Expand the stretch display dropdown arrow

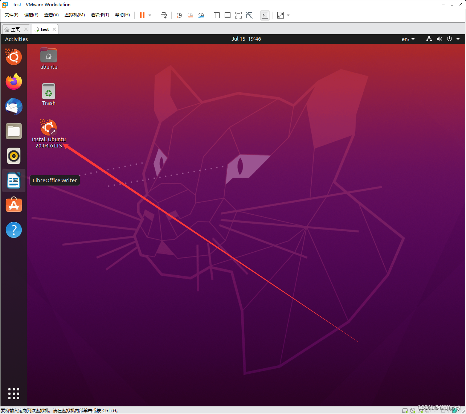(x=288, y=15)
